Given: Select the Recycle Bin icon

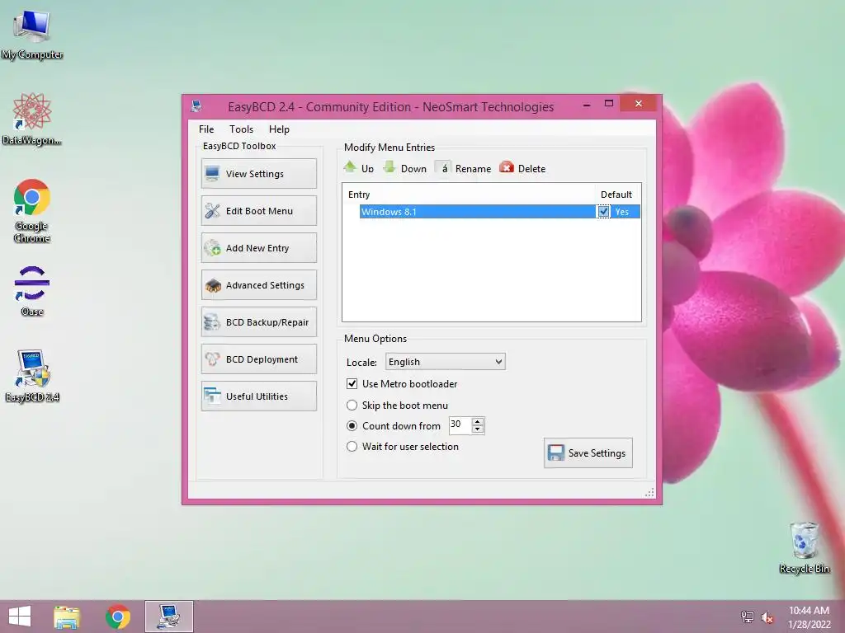Looking at the screenshot, I should 804,548.
